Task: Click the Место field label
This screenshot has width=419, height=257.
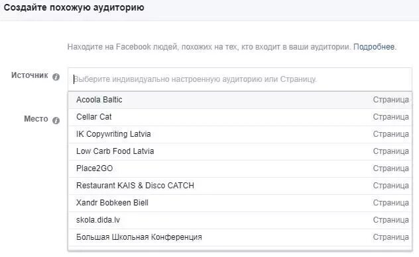Action: (x=36, y=119)
